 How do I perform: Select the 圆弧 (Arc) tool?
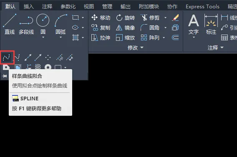point(61,23)
